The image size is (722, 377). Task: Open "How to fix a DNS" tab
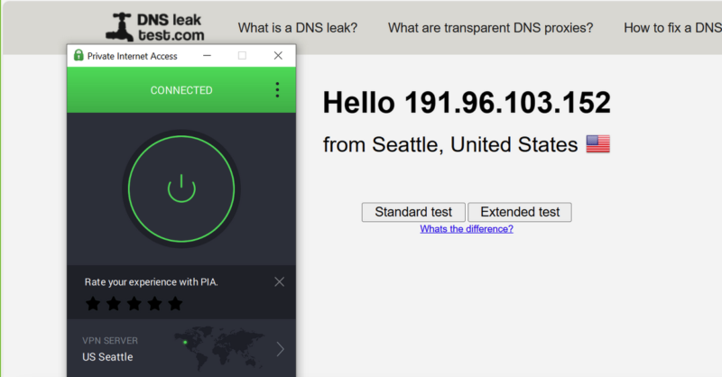click(671, 27)
